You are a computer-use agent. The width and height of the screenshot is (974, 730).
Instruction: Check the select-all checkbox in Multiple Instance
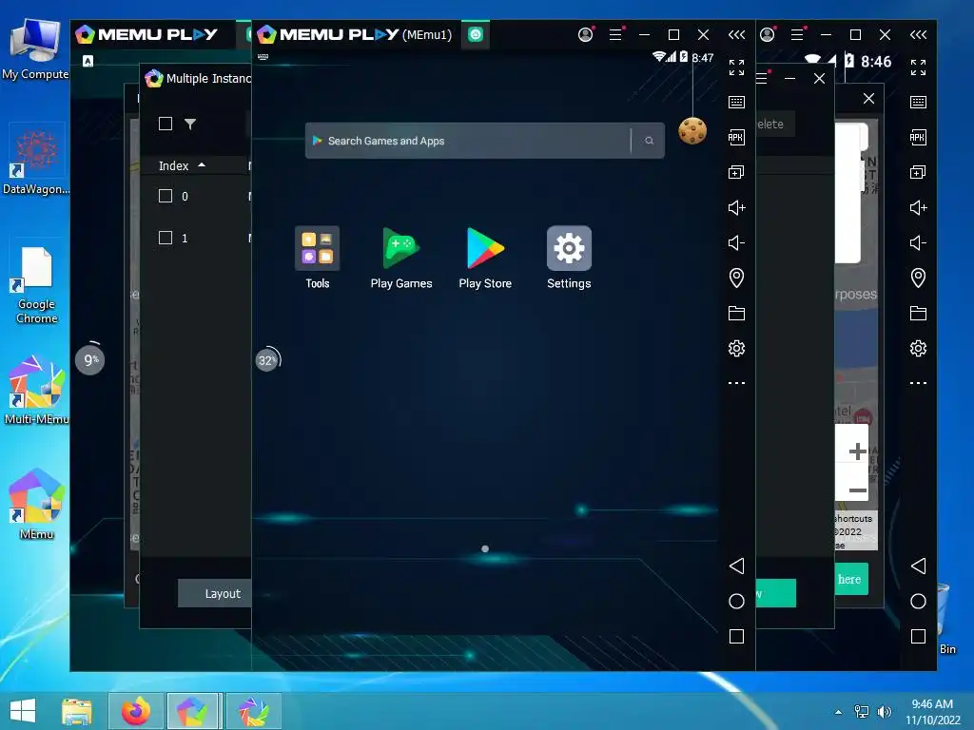tap(166, 124)
